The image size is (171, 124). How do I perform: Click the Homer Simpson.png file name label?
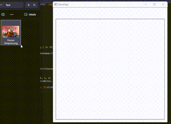[x=11, y=42]
